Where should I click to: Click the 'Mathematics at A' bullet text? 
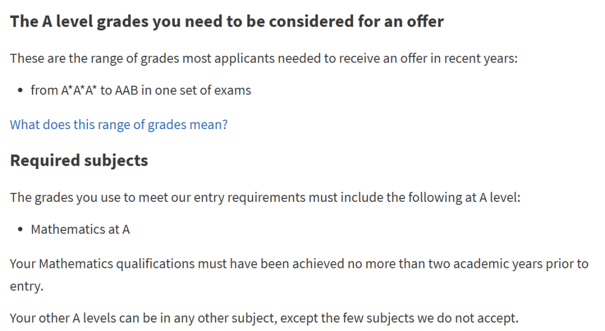coord(80,229)
